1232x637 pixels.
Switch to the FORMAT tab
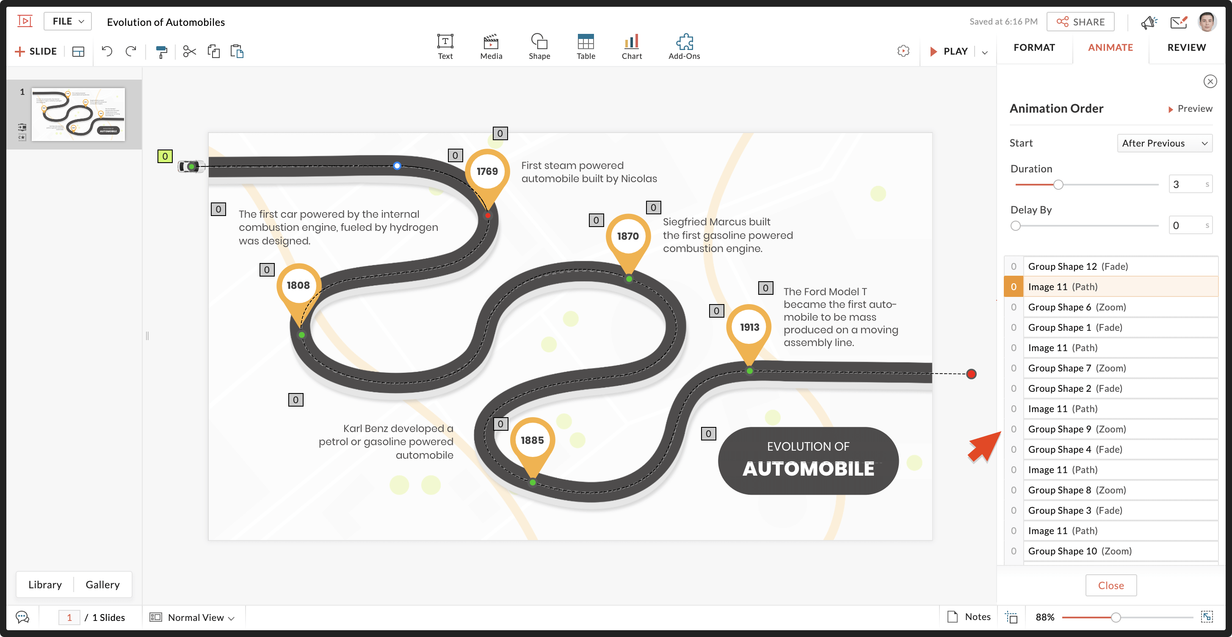click(1034, 47)
